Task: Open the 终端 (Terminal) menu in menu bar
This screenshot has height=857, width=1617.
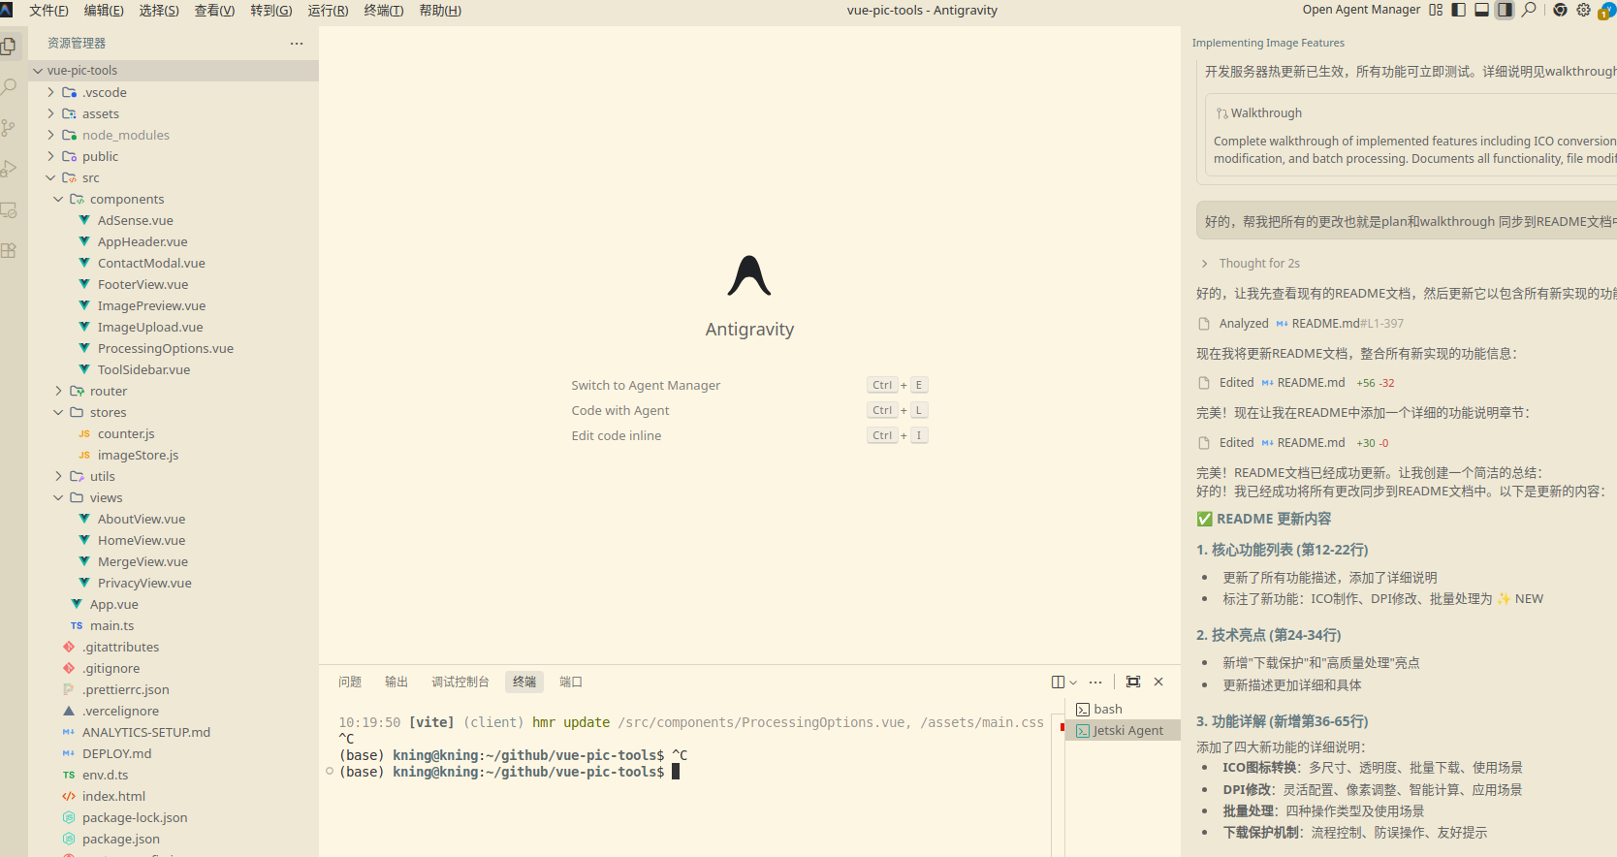Action: 383,10
